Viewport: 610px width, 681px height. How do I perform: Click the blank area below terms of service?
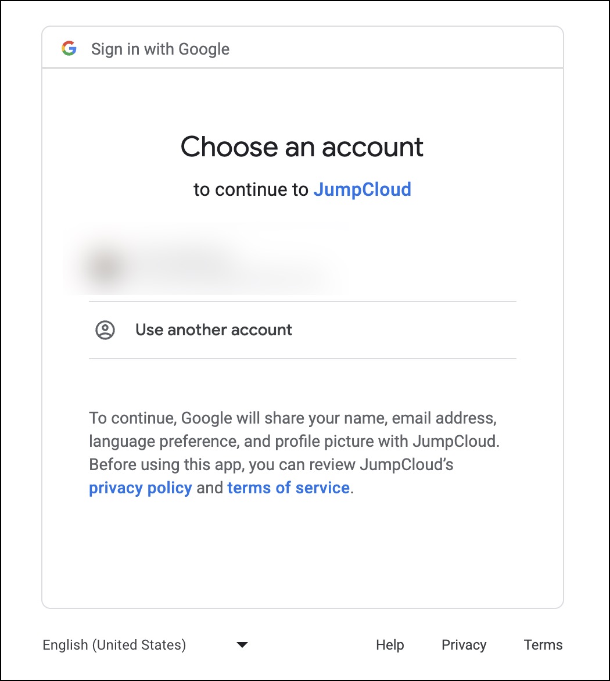click(x=302, y=552)
